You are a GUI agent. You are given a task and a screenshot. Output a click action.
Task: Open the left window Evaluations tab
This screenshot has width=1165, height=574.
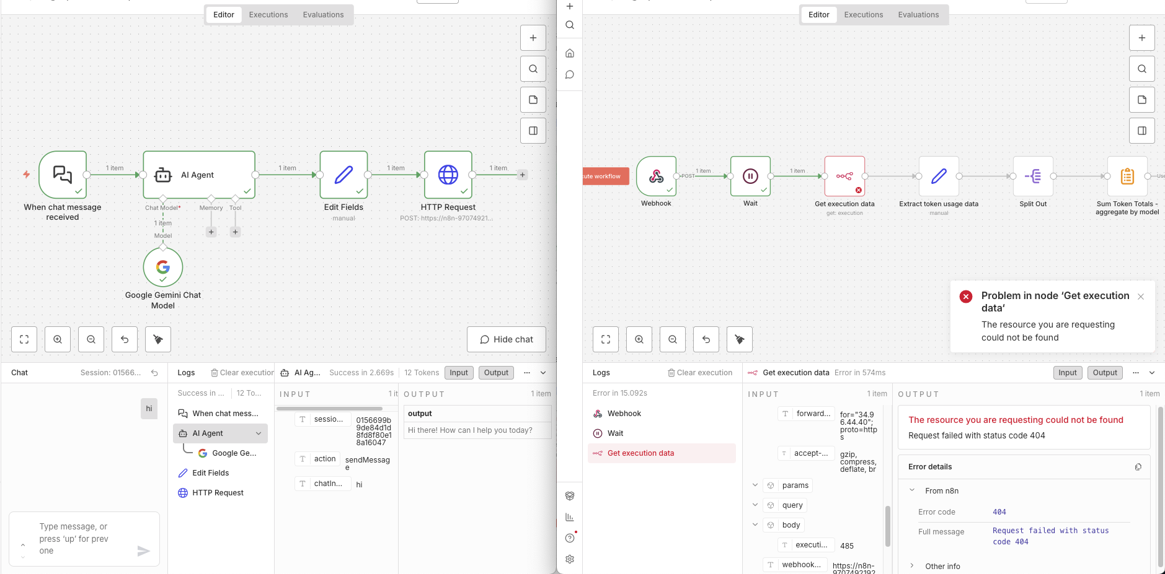[323, 15]
